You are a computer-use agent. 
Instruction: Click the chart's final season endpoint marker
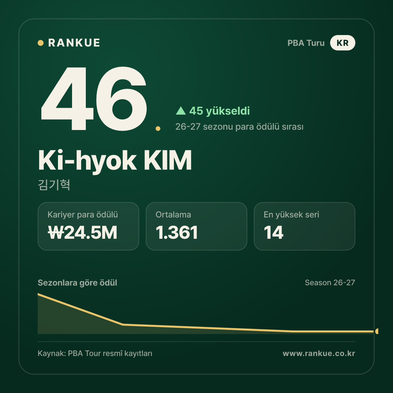pyautogui.click(x=377, y=331)
